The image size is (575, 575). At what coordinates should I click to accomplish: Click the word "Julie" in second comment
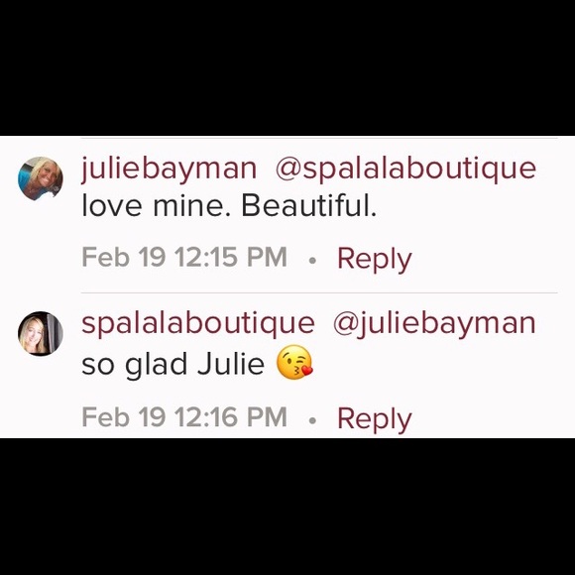click(231, 364)
